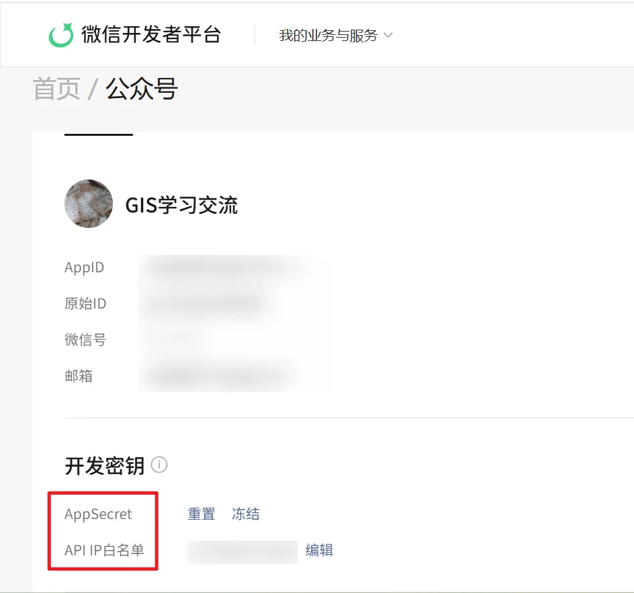Click the 开发密钥 section heading
Viewport: 634px width, 593px height.
104,465
